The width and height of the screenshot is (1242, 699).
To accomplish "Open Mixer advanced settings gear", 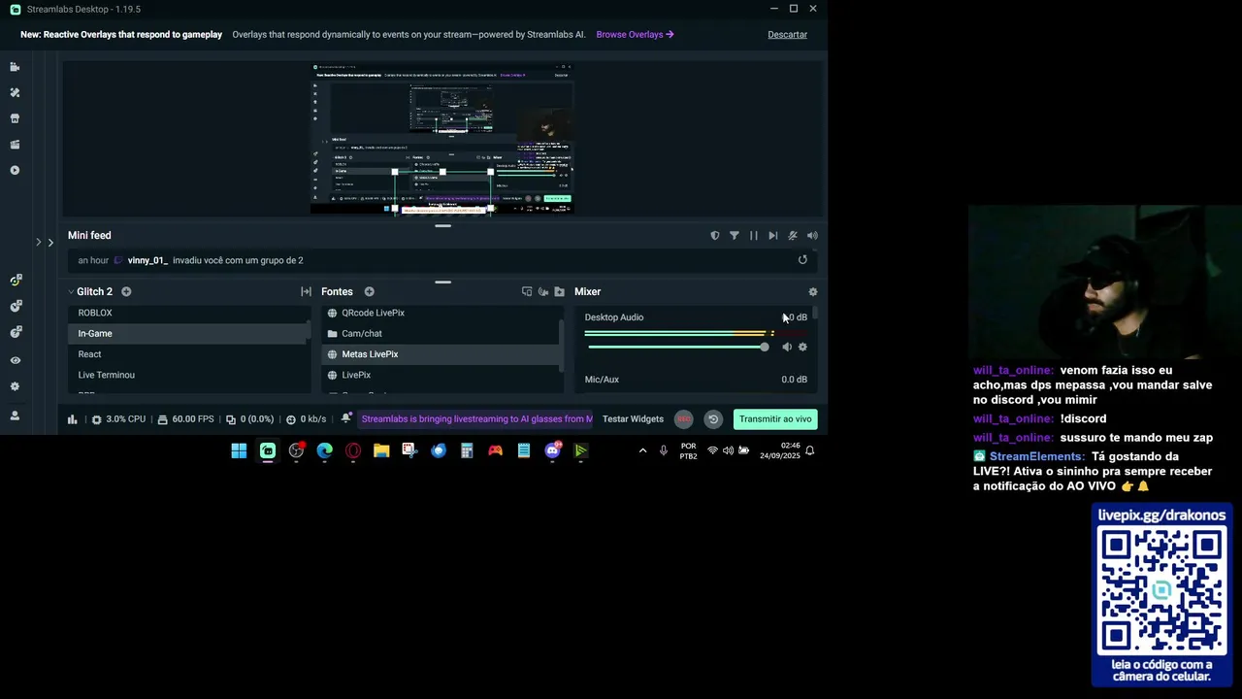I will click(x=813, y=291).
